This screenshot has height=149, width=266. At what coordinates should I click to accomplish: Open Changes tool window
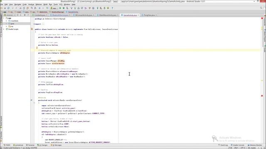[x=42, y=145]
